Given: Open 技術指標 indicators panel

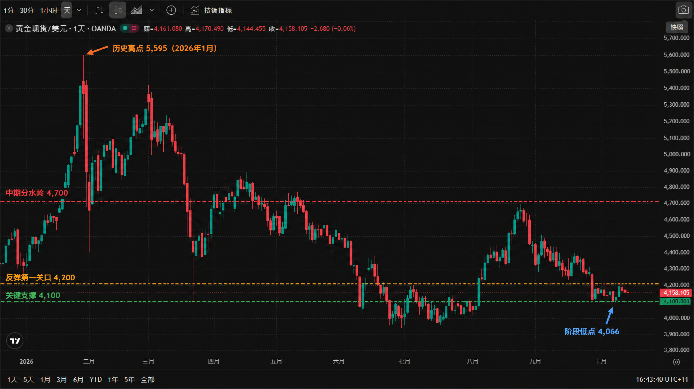Looking at the screenshot, I should pos(211,10).
